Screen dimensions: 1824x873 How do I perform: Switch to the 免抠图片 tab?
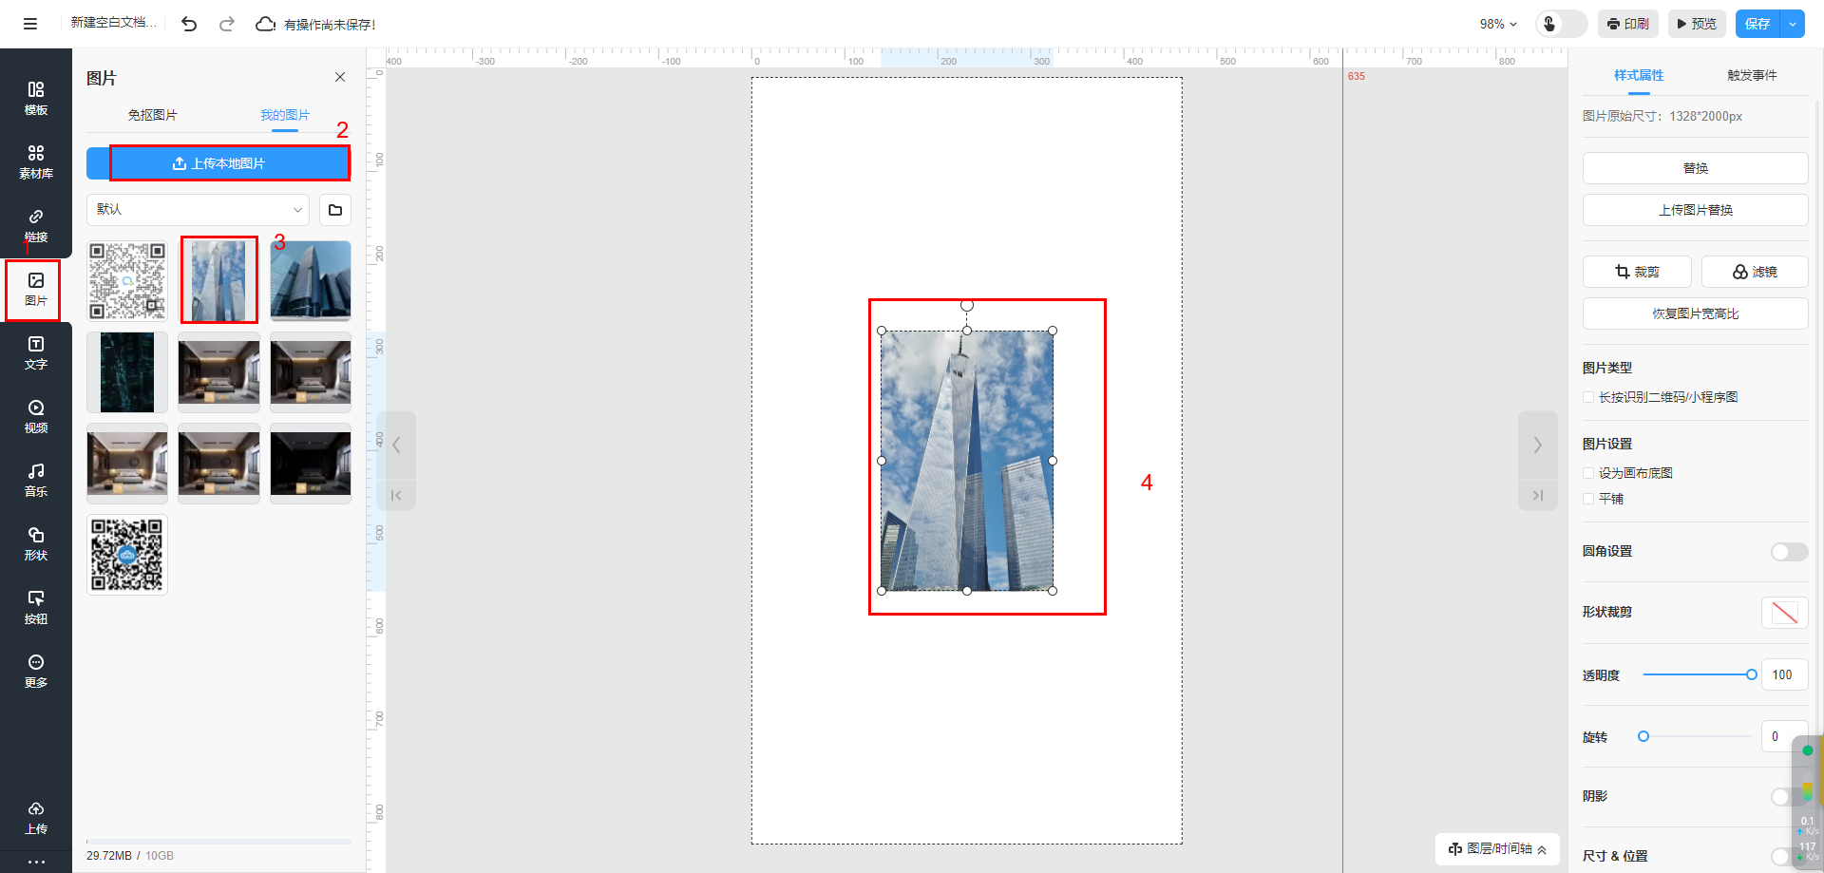[x=152, y=115]
